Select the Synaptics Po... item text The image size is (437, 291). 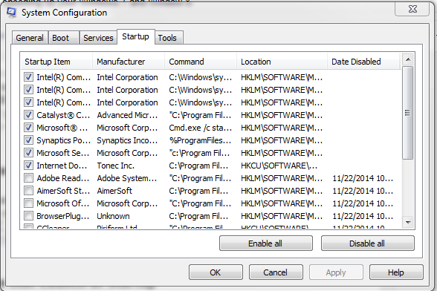(64, 140)
